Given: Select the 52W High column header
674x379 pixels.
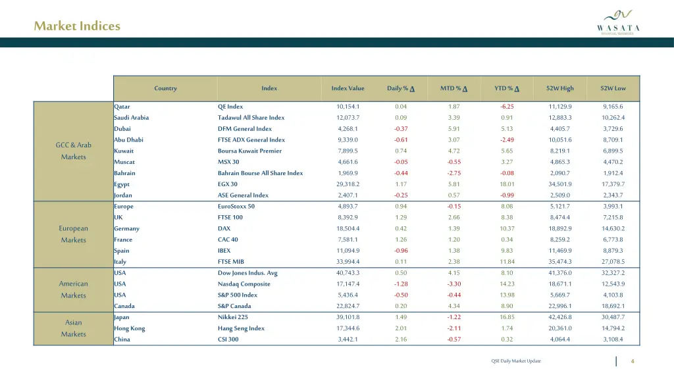Looking at the screenshot, I should 559,88.
